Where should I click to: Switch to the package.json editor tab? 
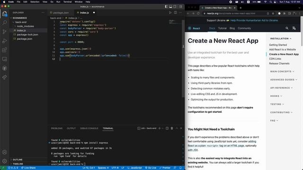[61, 13]
